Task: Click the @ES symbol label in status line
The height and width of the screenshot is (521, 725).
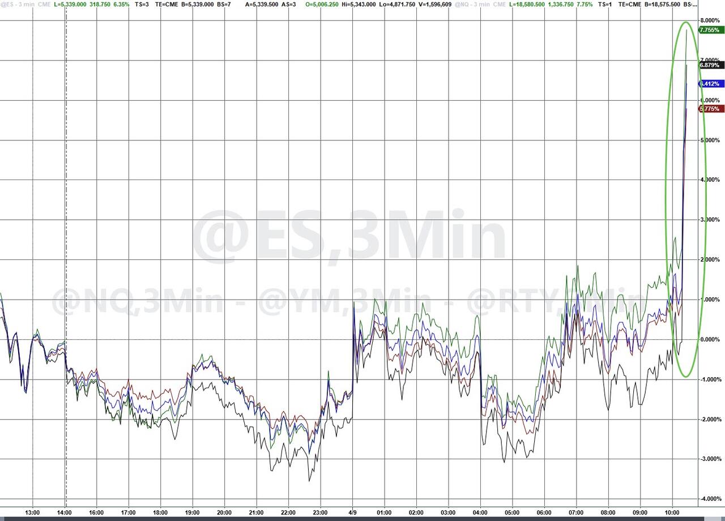Action: coord(7,4)
